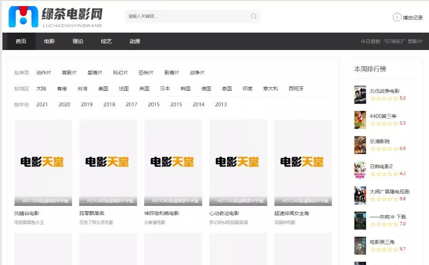The height and width of the screenshot is (265, 429).
Task: Select region 泰国
Action: click(x=227, y=89)
